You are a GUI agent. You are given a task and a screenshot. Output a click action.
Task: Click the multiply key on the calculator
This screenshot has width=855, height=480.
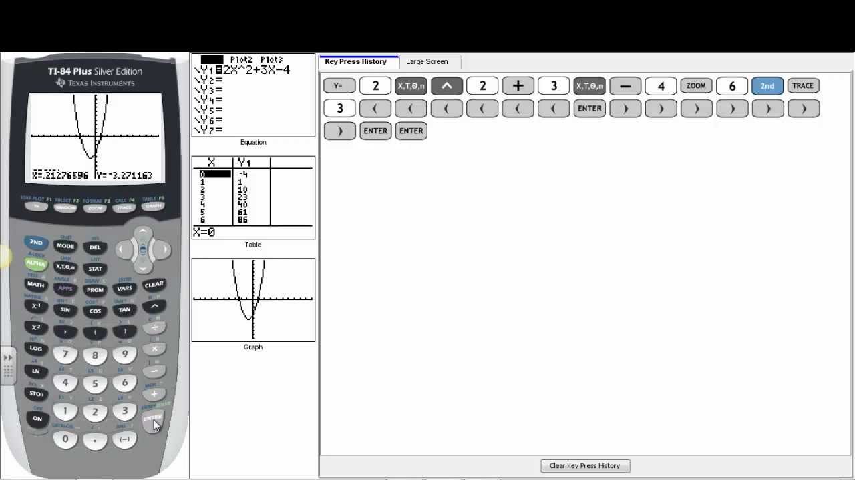(154, 349)
